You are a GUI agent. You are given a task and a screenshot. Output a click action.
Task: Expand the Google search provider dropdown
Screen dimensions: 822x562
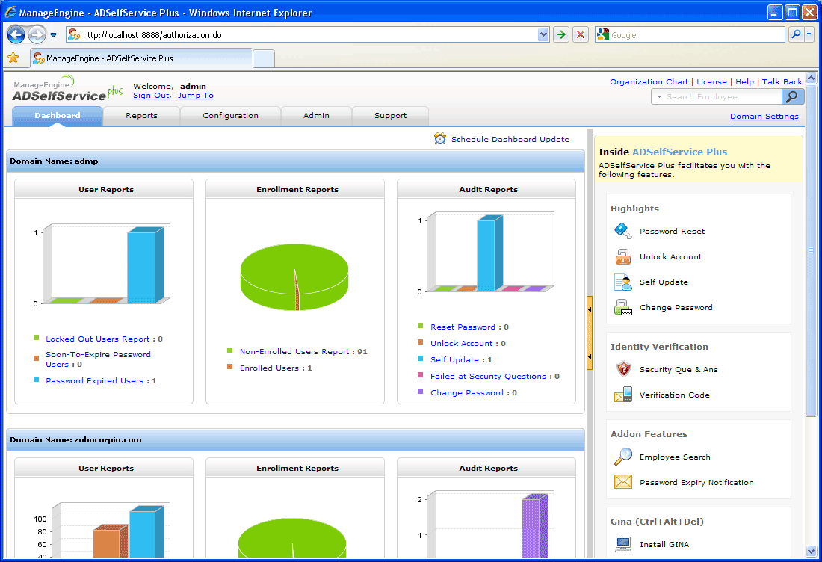[809, 35]
